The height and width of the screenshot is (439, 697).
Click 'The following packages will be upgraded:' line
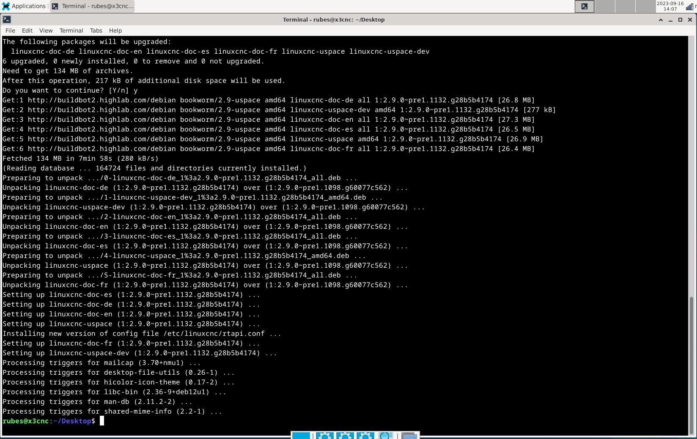[87, 41]
